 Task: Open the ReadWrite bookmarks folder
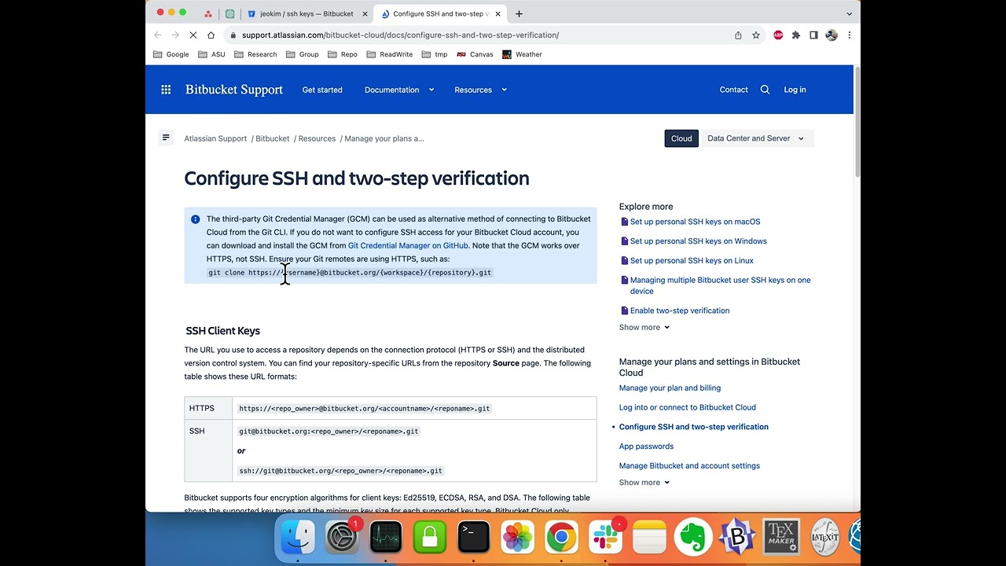(390, 54)
